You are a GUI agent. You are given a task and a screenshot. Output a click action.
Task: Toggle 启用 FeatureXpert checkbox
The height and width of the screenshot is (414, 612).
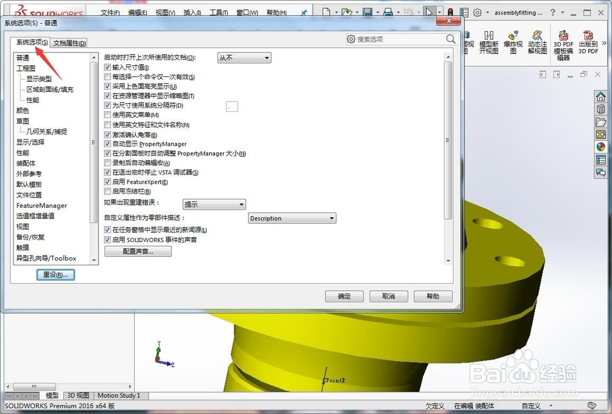(x=108, y=182)
